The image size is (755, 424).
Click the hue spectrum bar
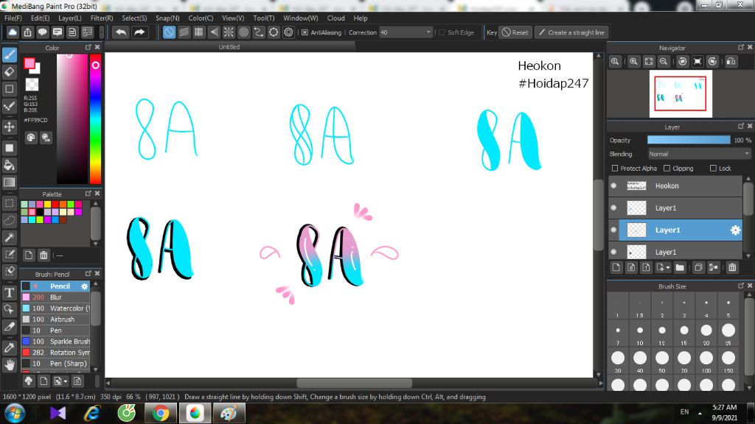click(95, 119)
